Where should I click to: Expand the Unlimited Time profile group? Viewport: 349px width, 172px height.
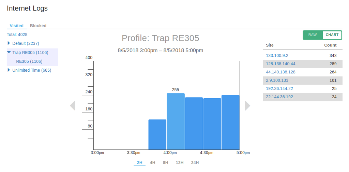9,70
